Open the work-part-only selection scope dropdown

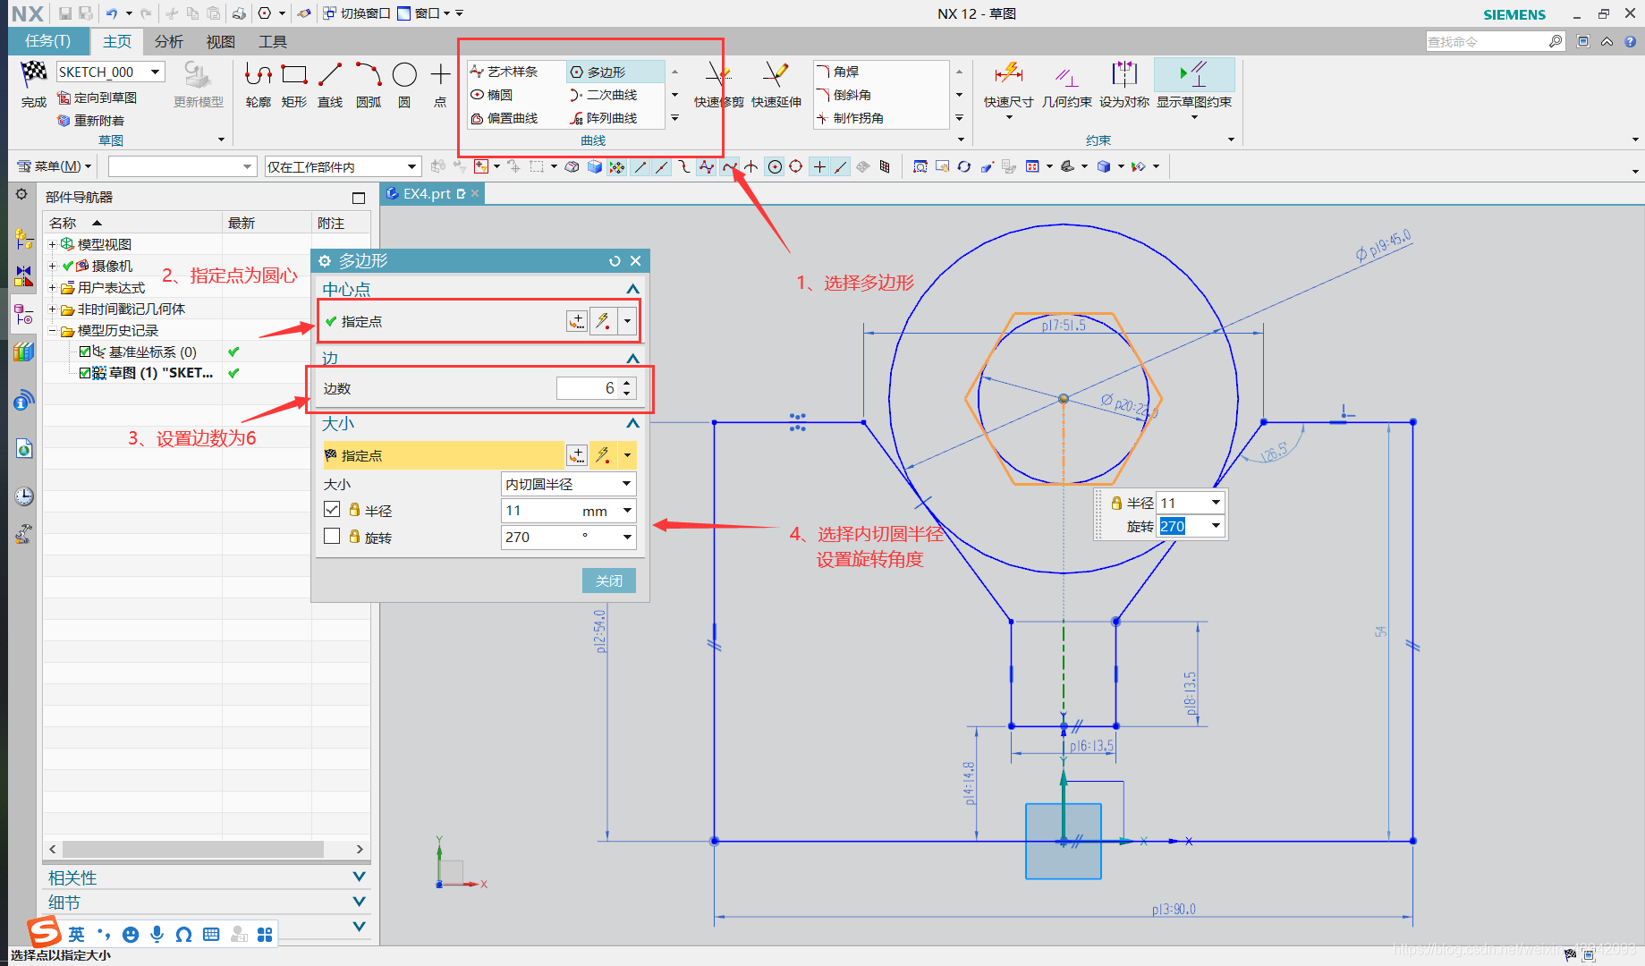[343, 166]
